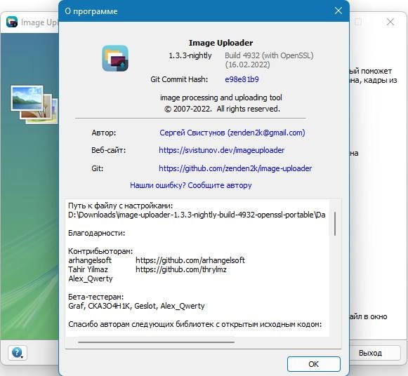
Task: Open the github.com/zenden2k/image-uploader link
Action: click(235, 168)
